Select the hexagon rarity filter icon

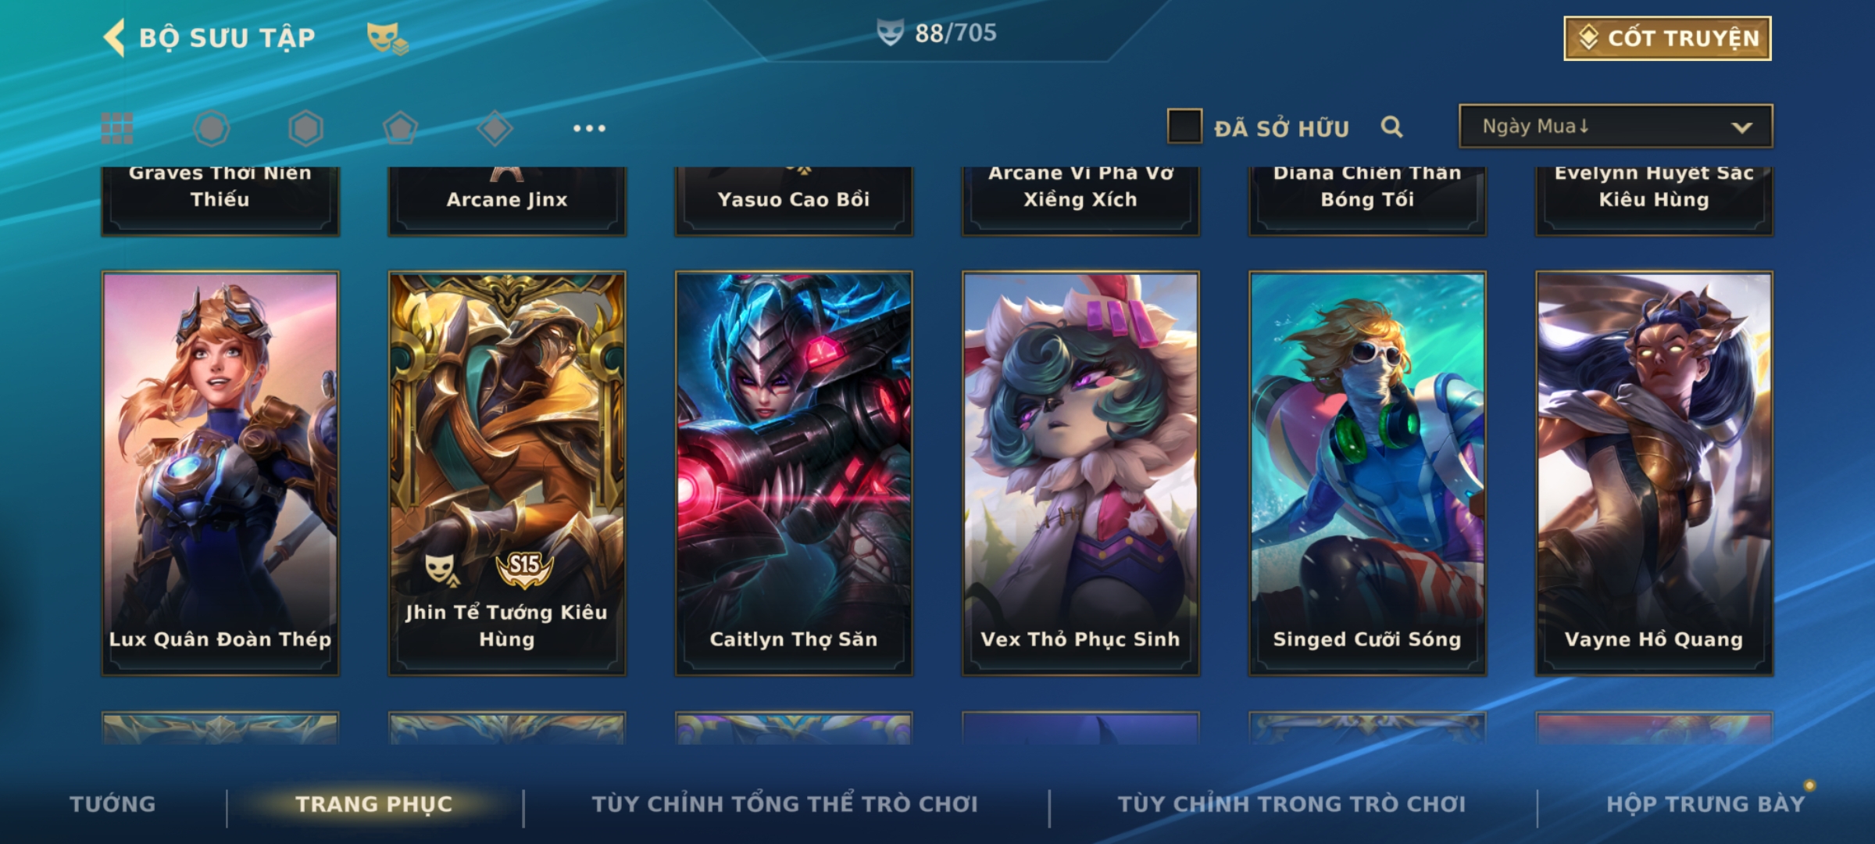[x=305, y=128]
